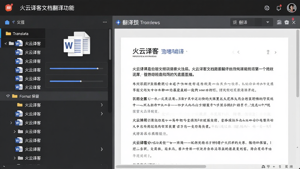
Task: Open the three-dot menu in the file panel
Action: (105, 22)
